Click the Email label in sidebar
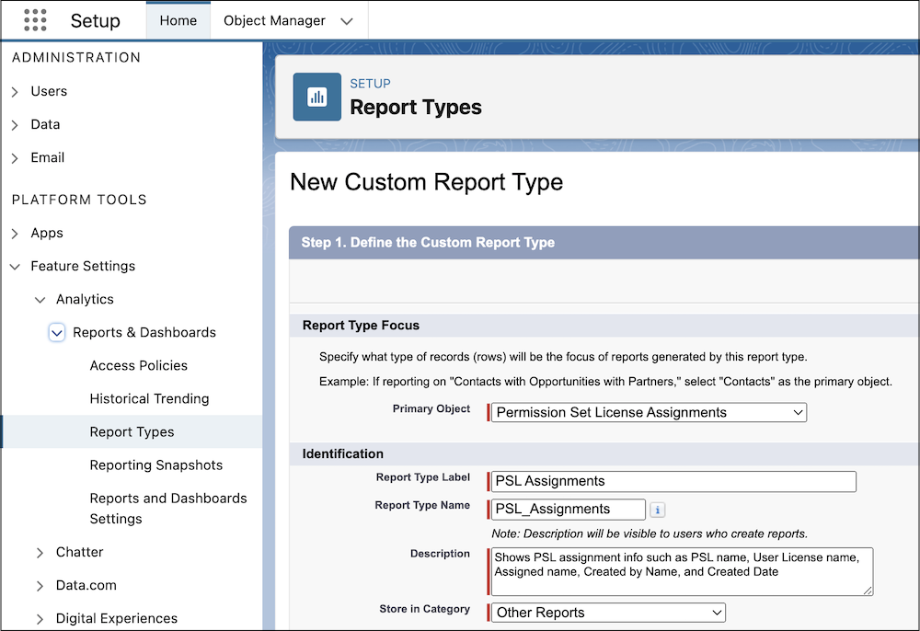 tap(48, 157)
